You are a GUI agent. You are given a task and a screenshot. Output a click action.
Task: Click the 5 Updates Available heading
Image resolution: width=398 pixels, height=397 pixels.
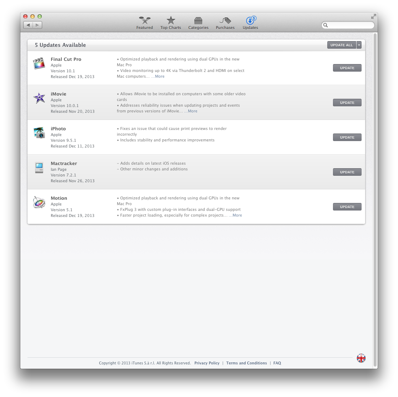[60, 45]
